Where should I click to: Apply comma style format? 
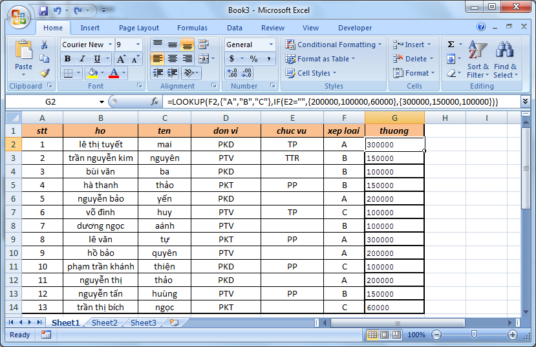tap(269, 59)
